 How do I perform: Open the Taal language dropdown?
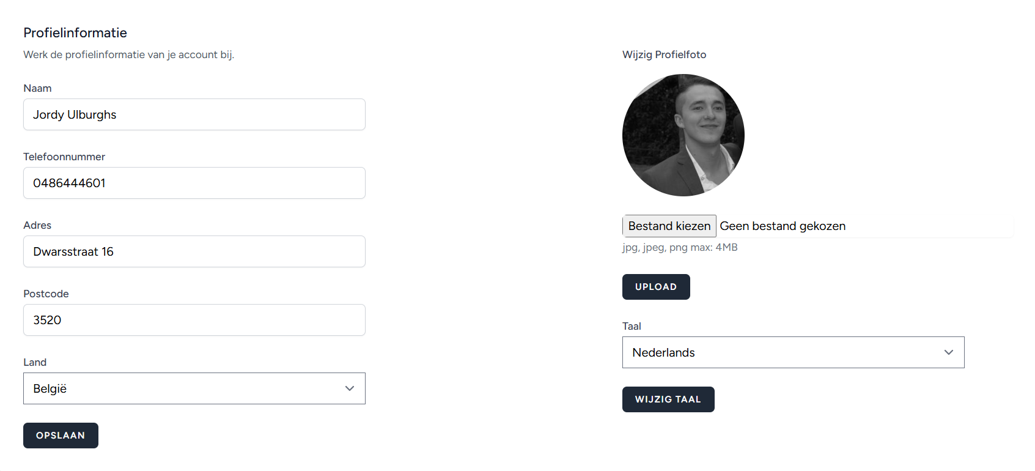coord(793,352)
